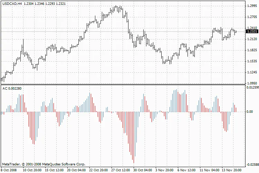Viewport: 259px width, 173px height.
Task: Click the 3 Nov 20:00 time marker
Action: tap(164, 170)
